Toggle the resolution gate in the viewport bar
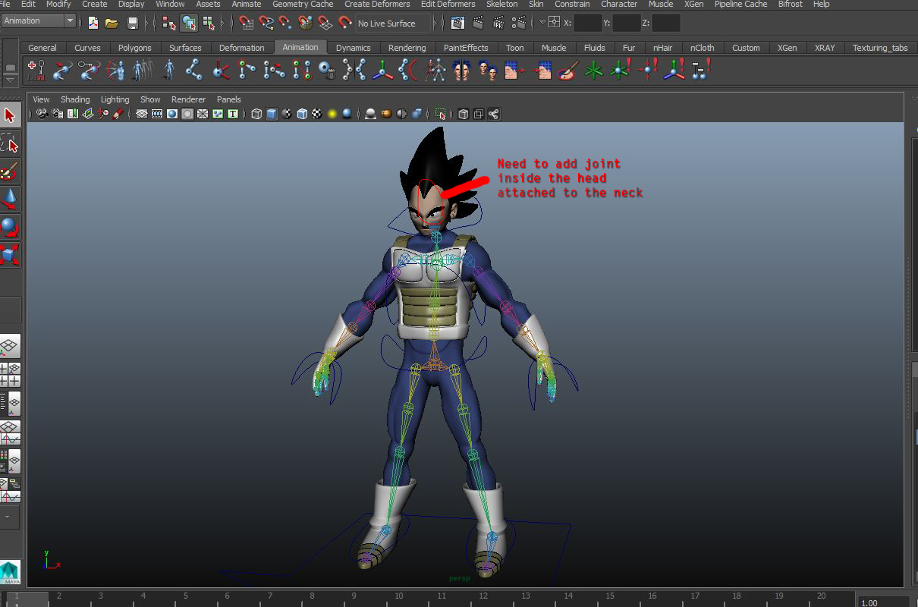This screenshot has width=918, height=607. pyautogui.click(x=171, y=114)
